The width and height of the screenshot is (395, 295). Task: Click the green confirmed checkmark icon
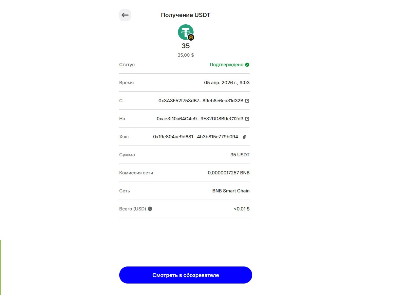[247, 65]
